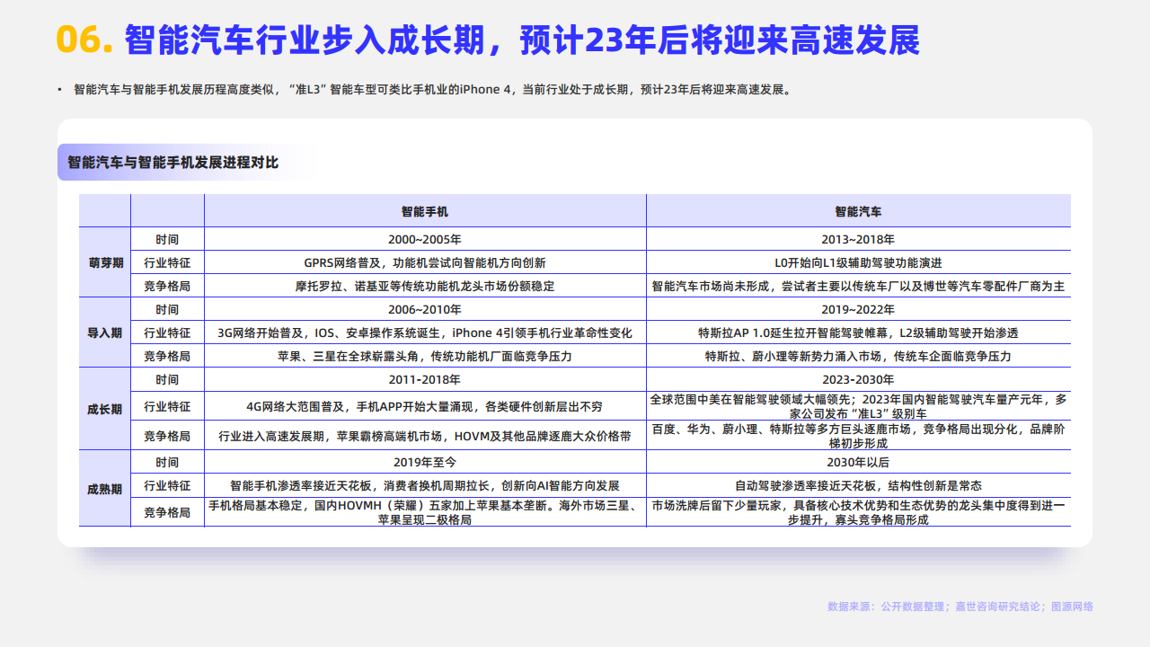The image size is (1150, 647).
Task: Select the bullet summary sentence about 准L3
Action: click(432, 90)
